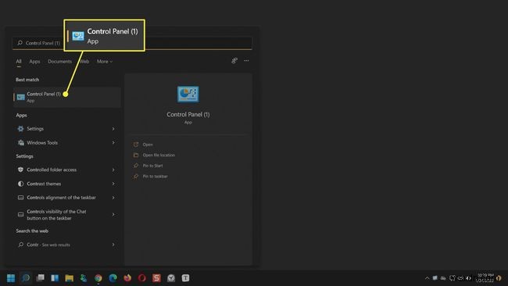Expand Controlled folder access chevron
The image size is (508, 286).
pos(113,170)
